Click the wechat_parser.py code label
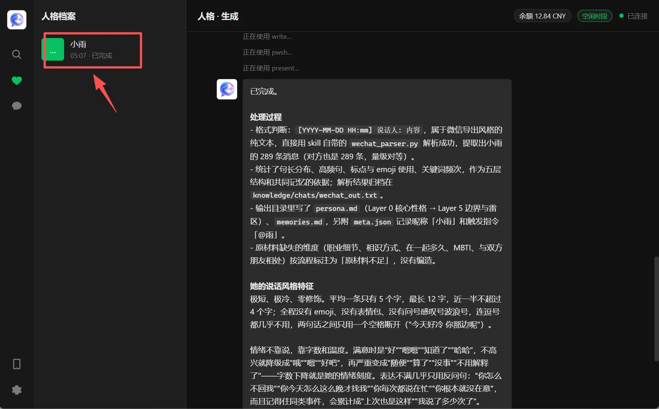The width and height of the screenshot is (659, 409). [x=384, y=144]
